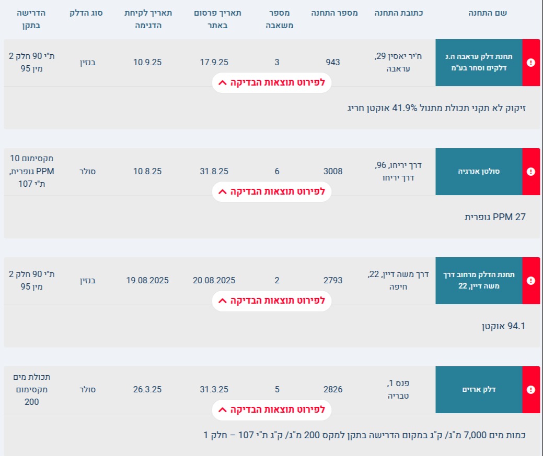543x456 pixels.
Task: Click the red warning icon beside סולטן אנרגיה
Action: (531, 172)
